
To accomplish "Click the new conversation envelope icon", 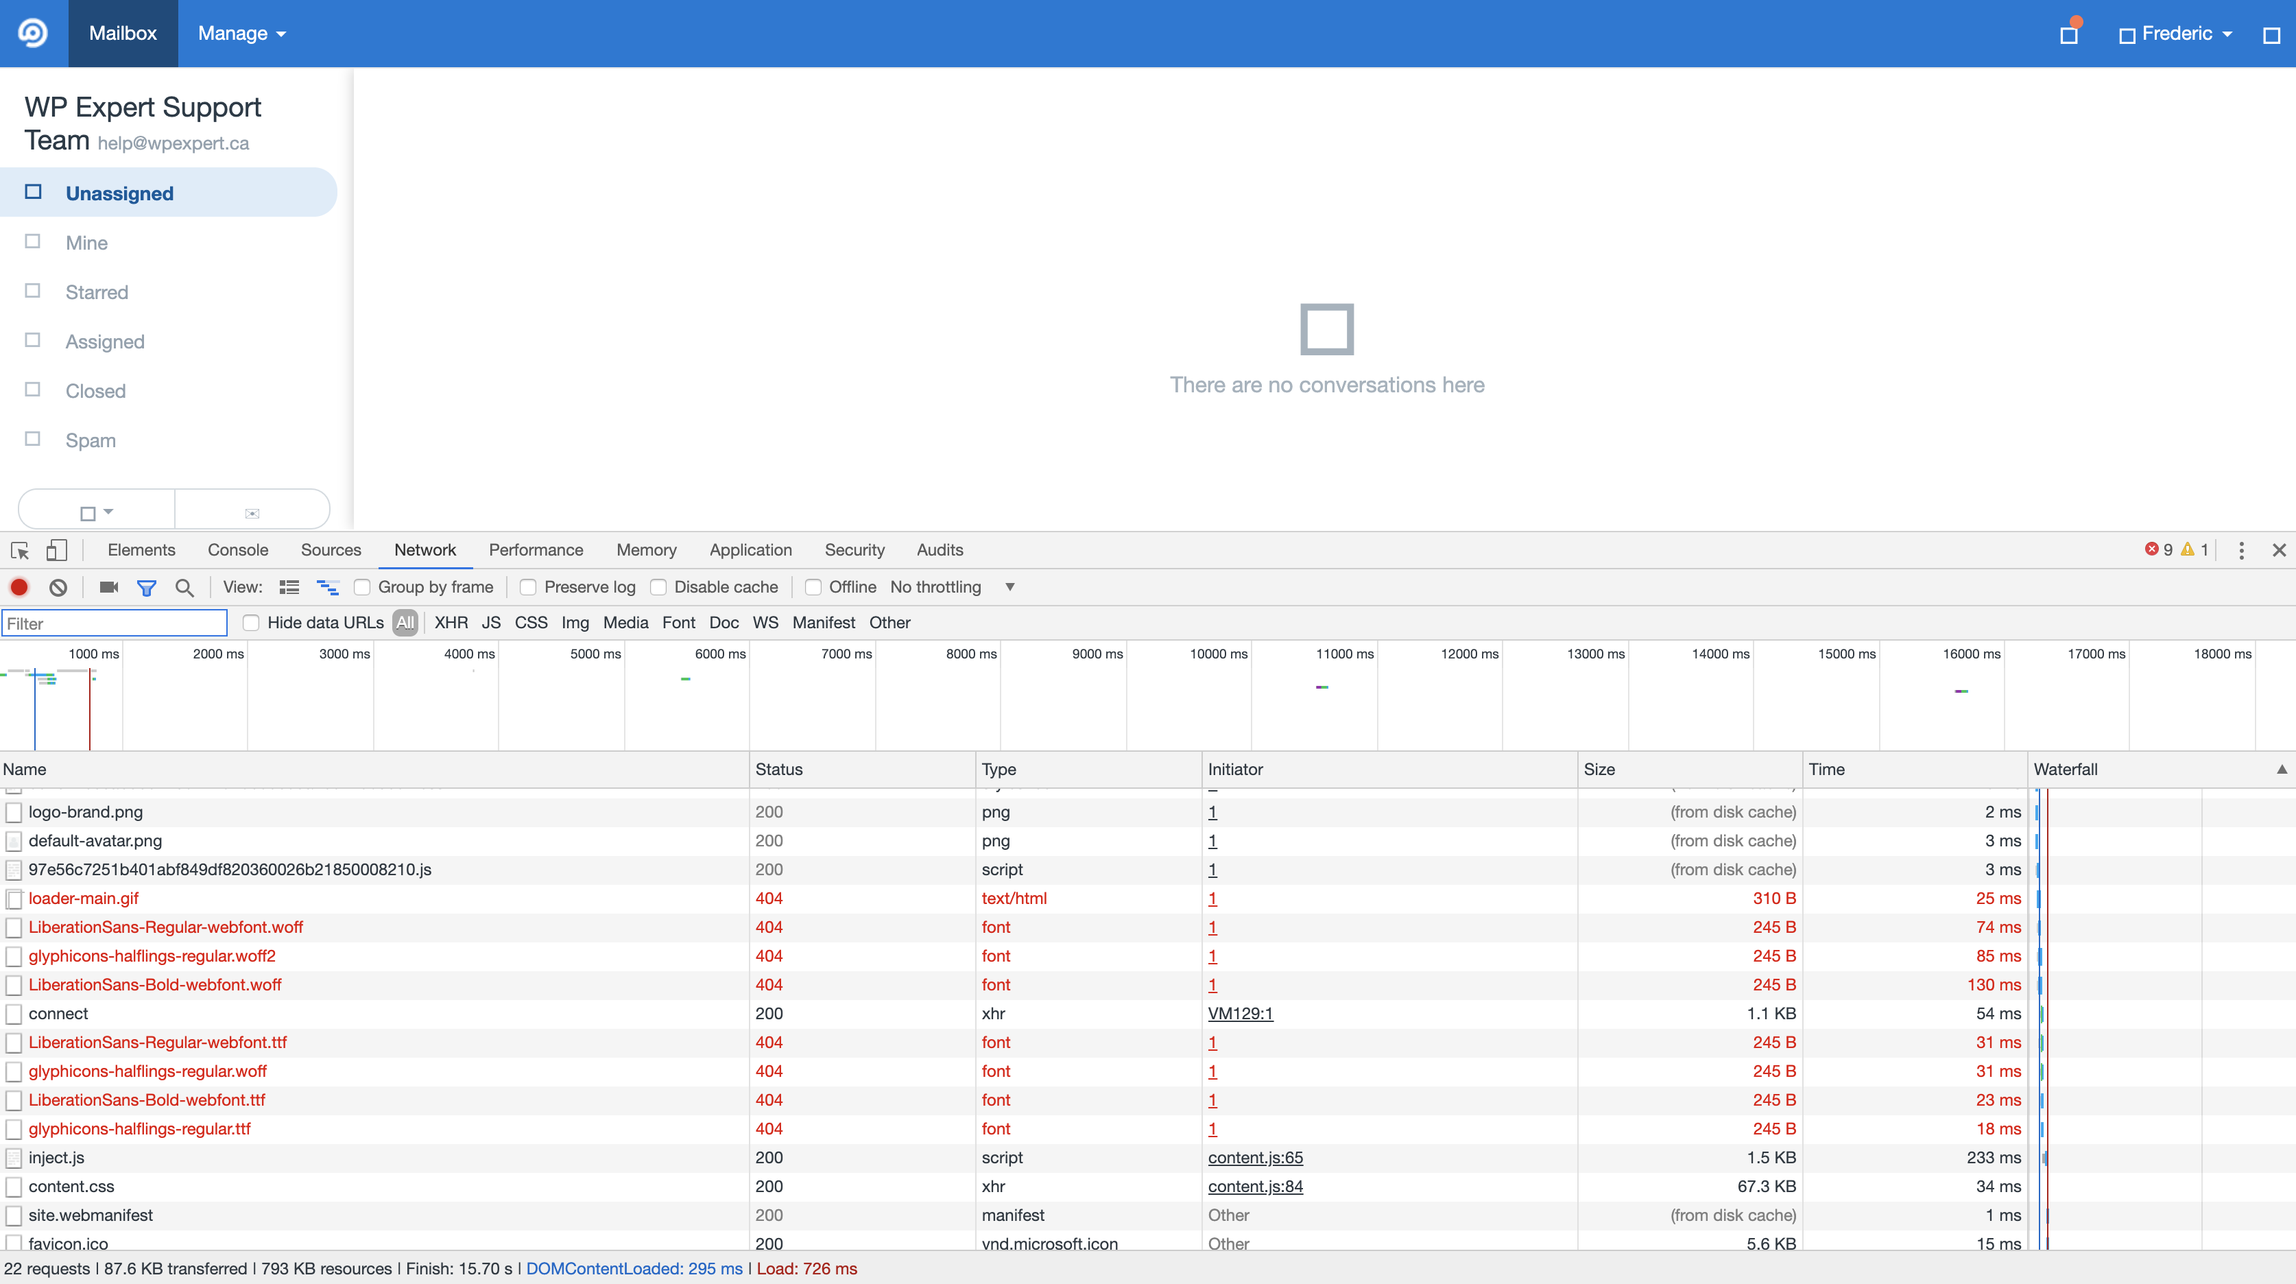I will [252, 513].
